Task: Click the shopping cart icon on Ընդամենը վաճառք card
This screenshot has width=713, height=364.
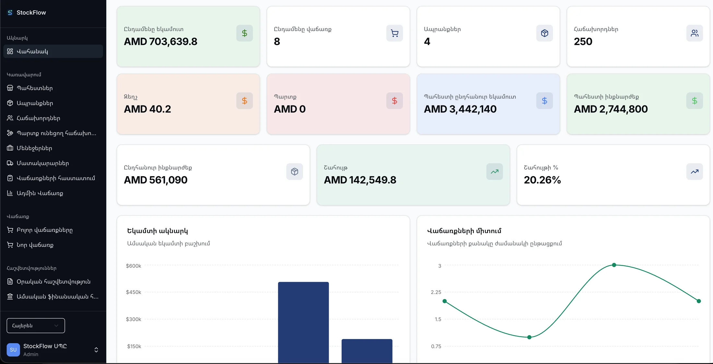Action: click(x=394, y=33)
